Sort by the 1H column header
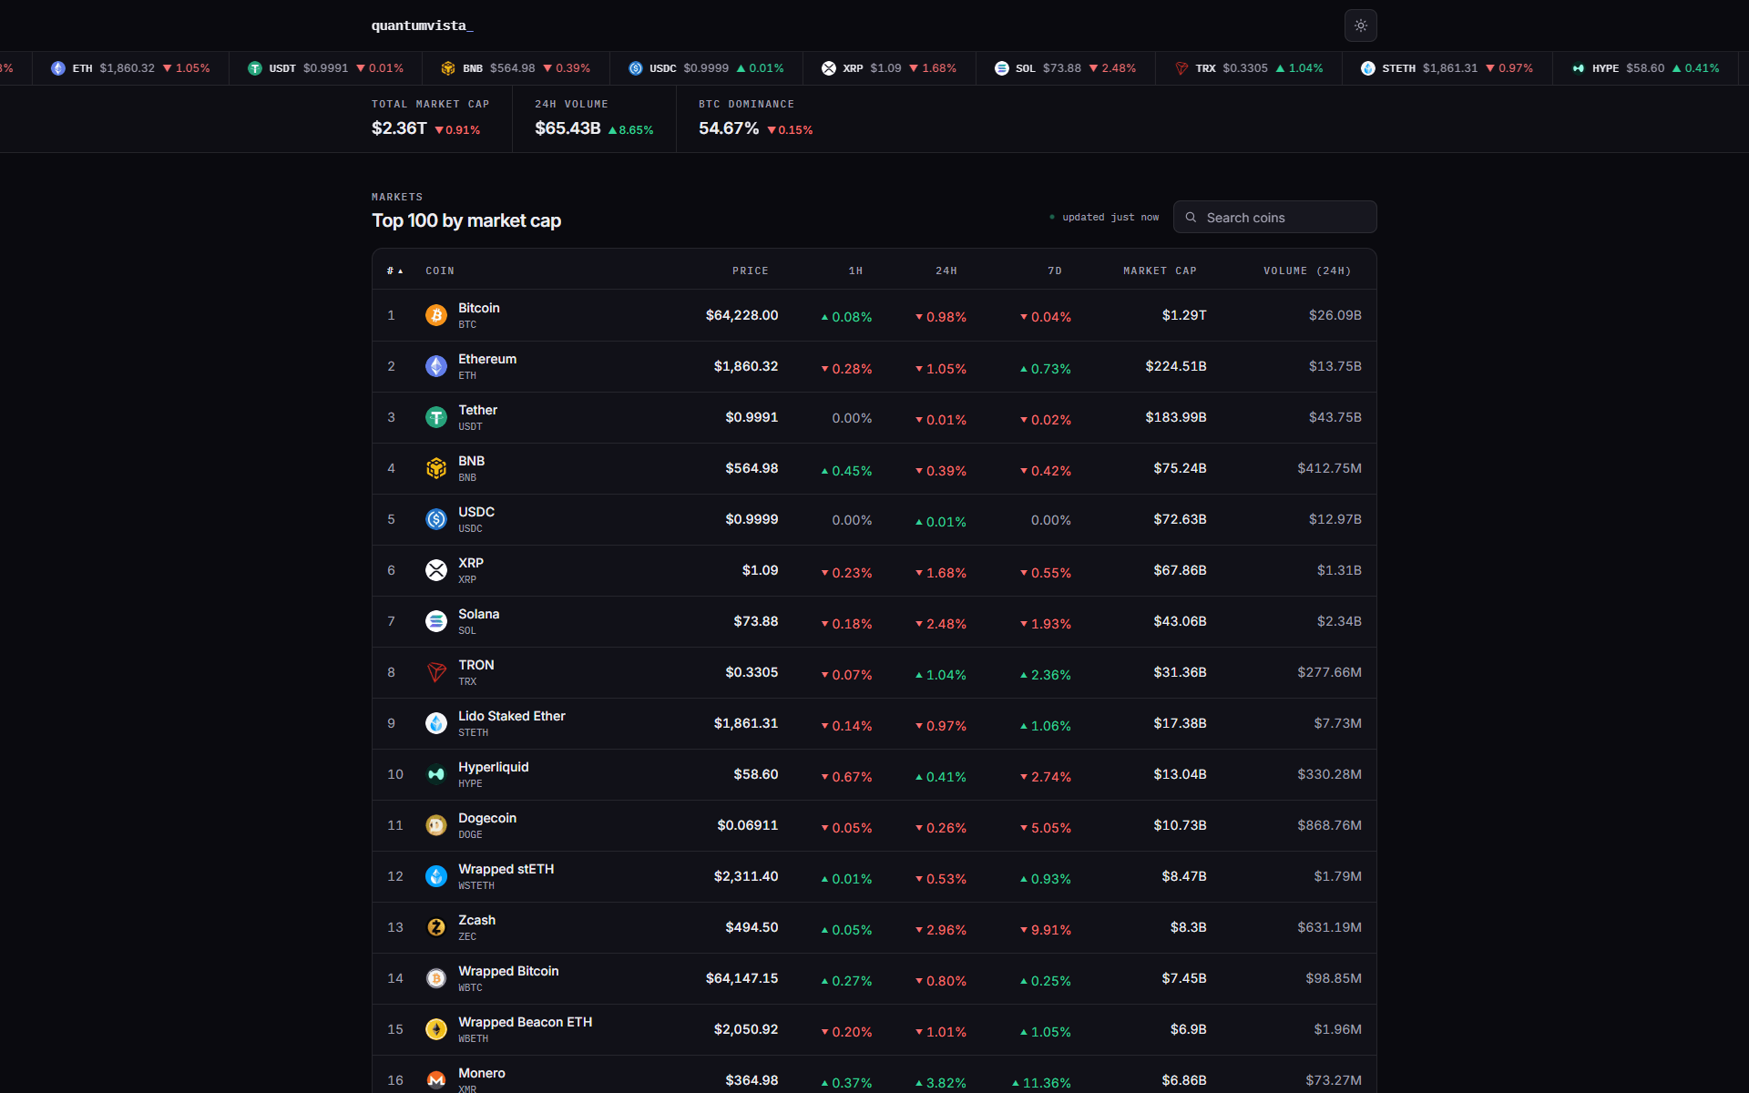The height and width of the screenshot is (1093, 1749). [x=855, y=271]
